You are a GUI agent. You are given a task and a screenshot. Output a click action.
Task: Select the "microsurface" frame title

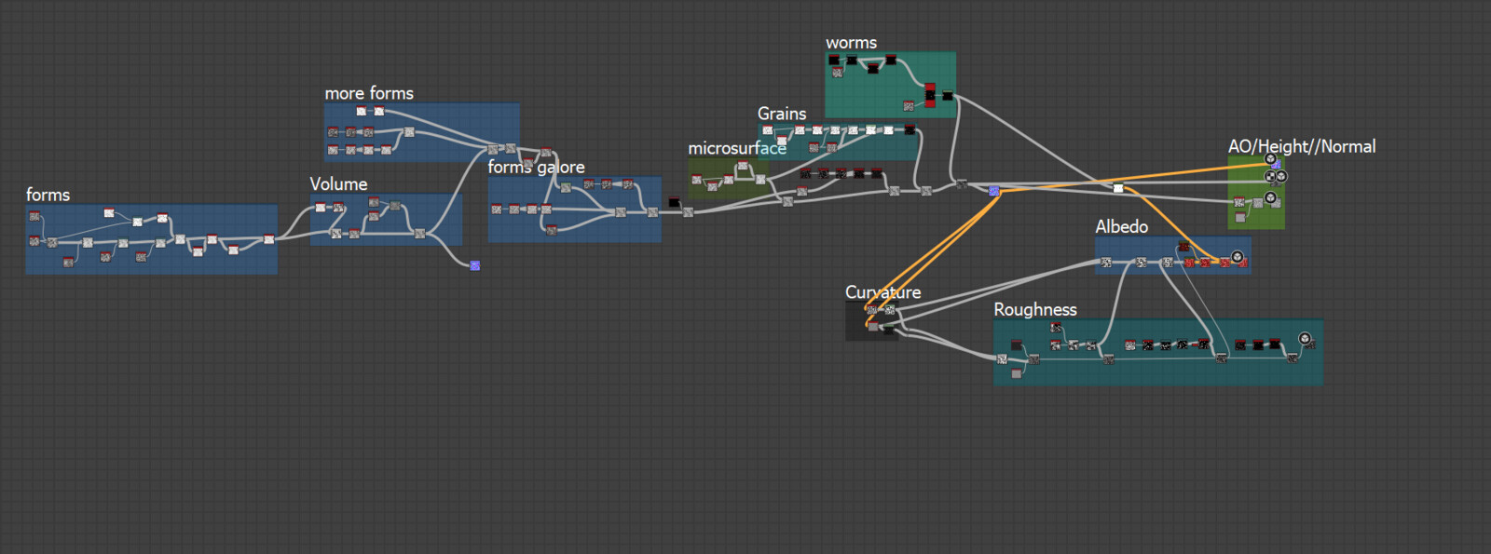737,148
